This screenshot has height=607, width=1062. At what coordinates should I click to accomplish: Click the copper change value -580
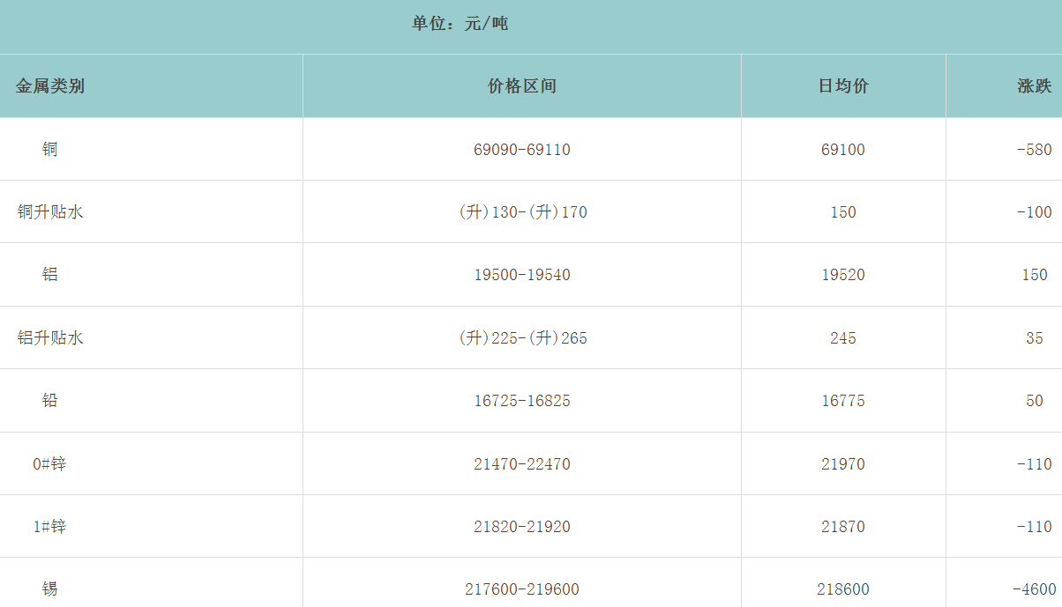point(1034,150)
